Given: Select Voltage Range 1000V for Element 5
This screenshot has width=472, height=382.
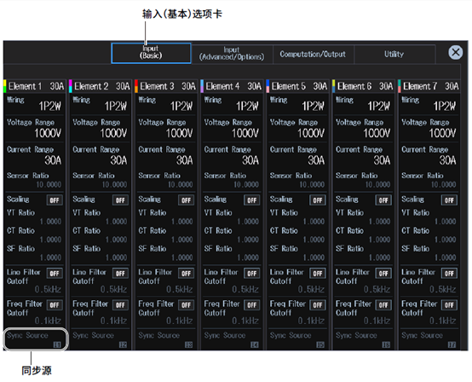Looking at the screenshot, I should tap(297, 129).
